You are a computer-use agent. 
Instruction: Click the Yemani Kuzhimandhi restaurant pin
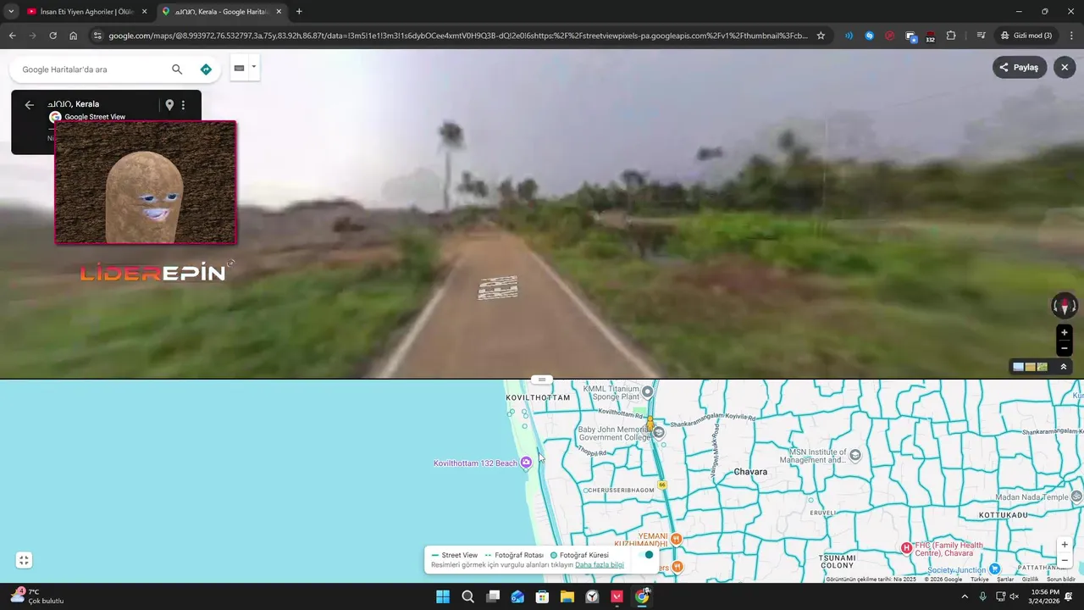point(677,538)
